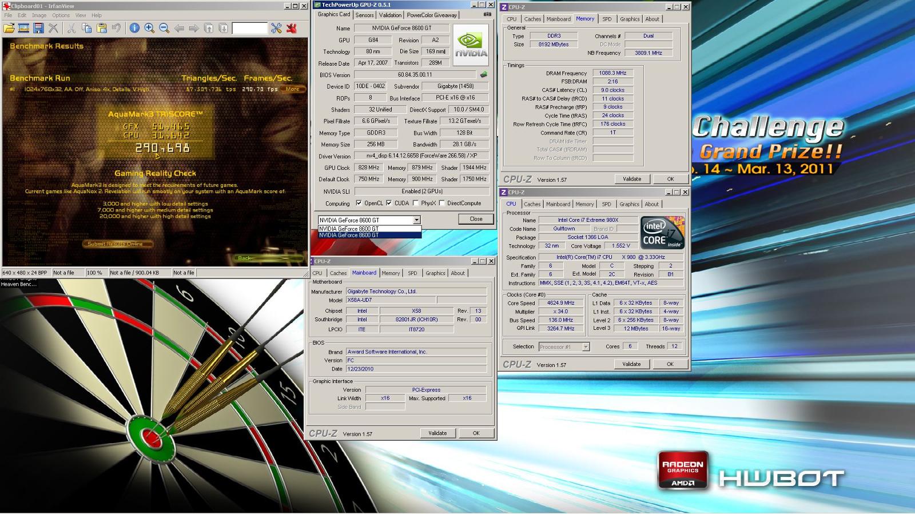Click the IrfanView title bar app icon
Screen dimensions: 915x514
point(6,6)
